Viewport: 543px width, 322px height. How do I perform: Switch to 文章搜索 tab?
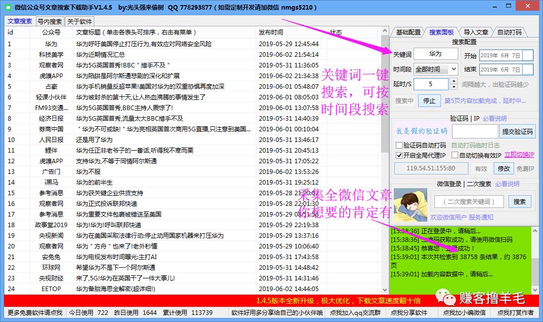tap(20, 21)
